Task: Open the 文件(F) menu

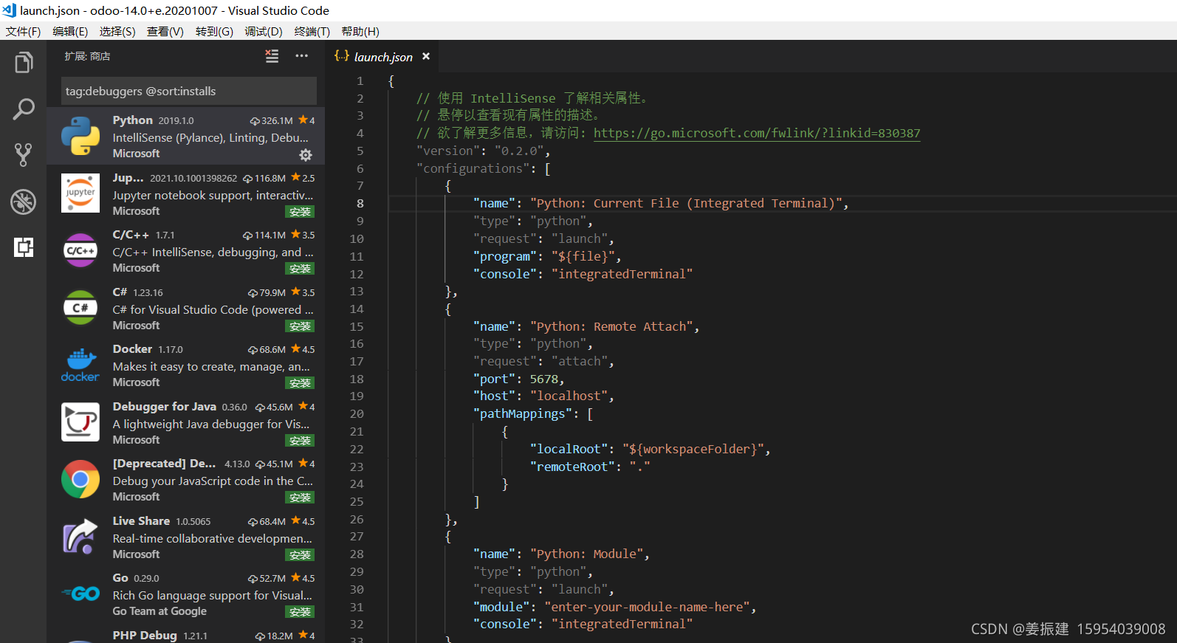Action: pyautogui.click(x=24, y=31)
